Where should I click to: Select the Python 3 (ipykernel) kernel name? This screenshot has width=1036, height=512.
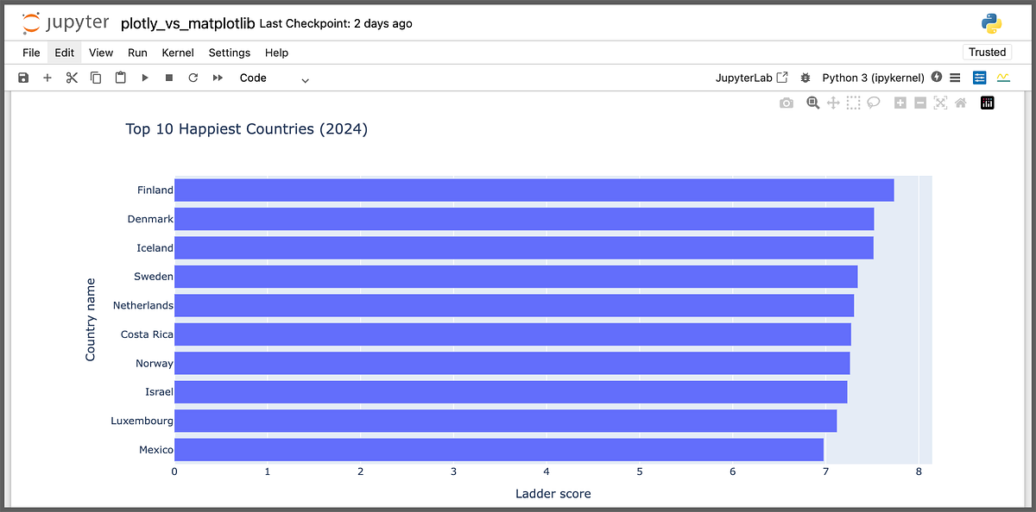pos(873,78)
